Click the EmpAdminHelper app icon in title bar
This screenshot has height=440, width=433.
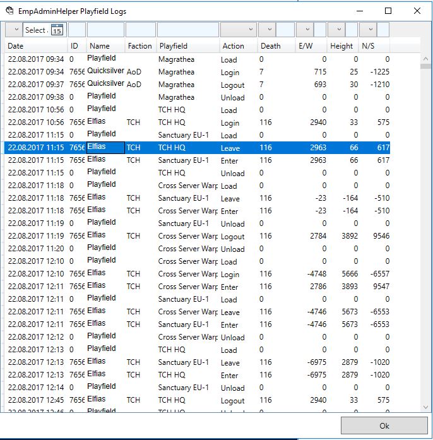click(x=10, y=11)
